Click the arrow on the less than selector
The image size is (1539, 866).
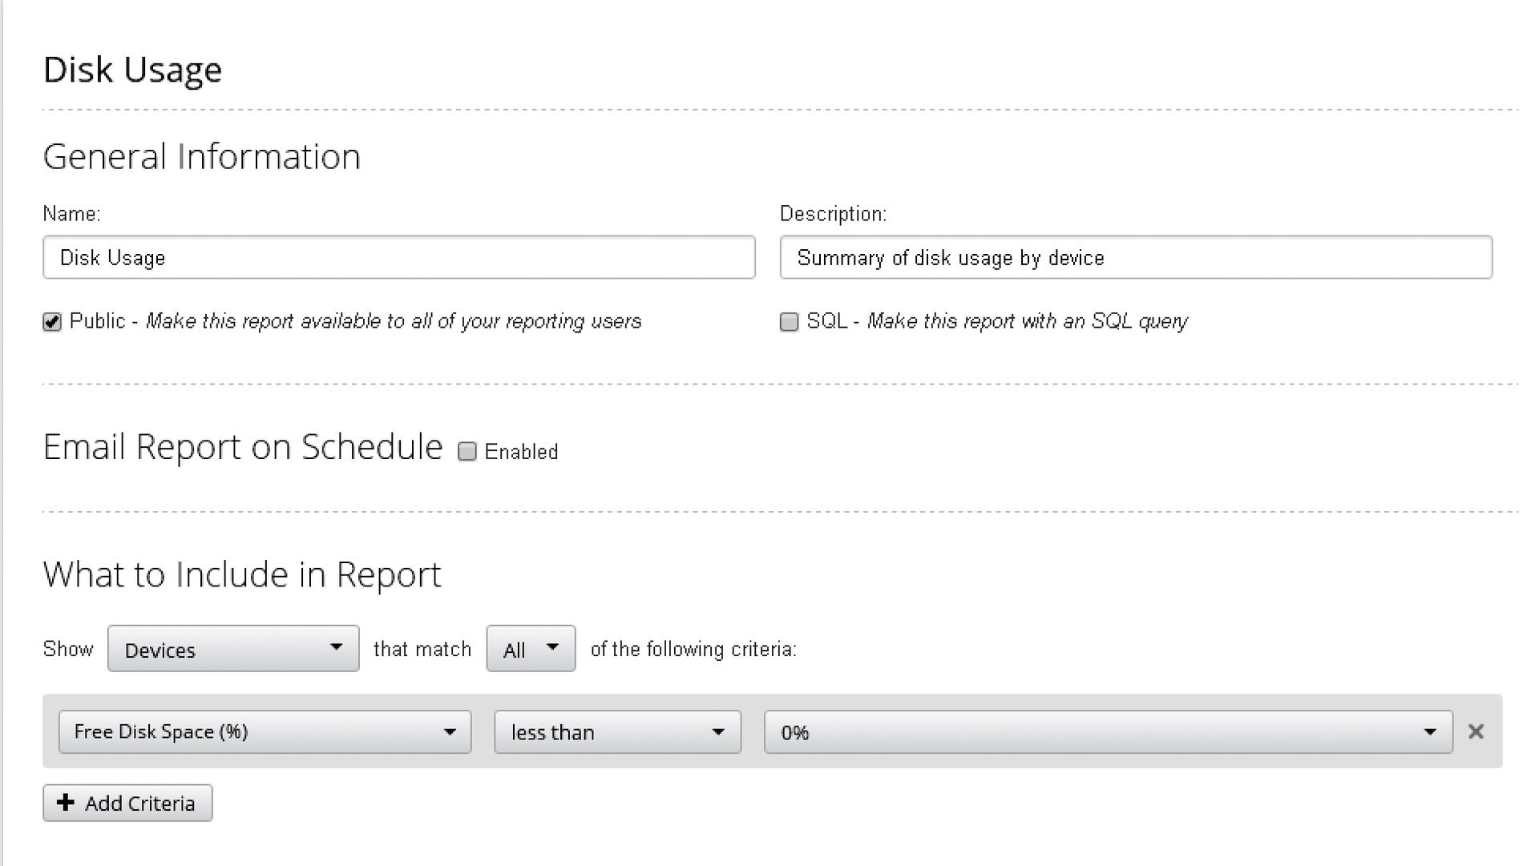[x=719, y=731]
